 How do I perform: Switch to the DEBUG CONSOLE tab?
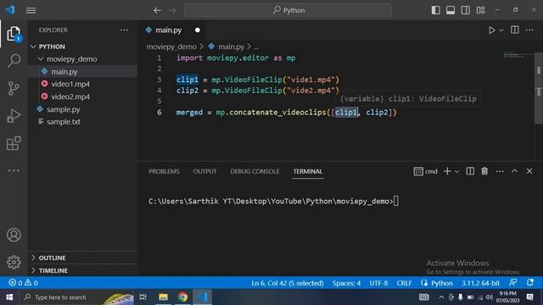point(255,171)
